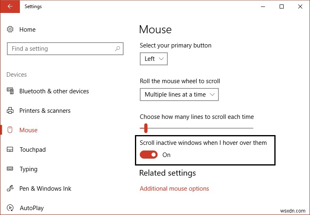Open the primary button Left dropdown

(x=154, y=59)
